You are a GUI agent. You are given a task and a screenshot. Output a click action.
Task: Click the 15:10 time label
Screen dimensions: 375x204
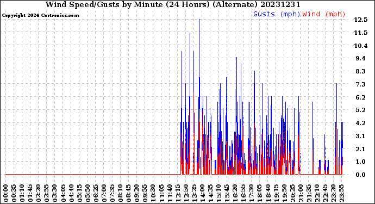218,193
